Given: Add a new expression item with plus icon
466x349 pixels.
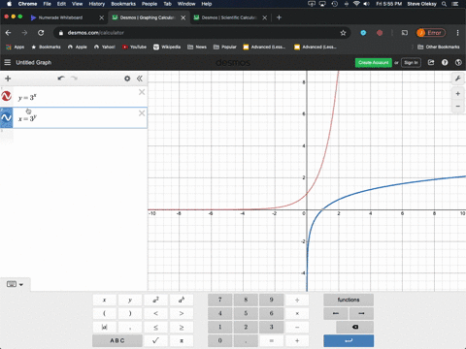Looking at the screenshot, I should coord(8,79).
